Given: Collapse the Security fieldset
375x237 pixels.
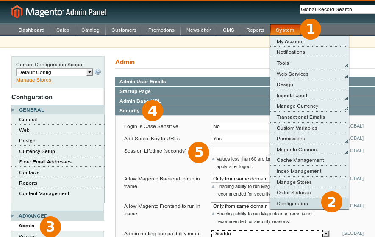Looking at the screenshot, I should [193, 111].
